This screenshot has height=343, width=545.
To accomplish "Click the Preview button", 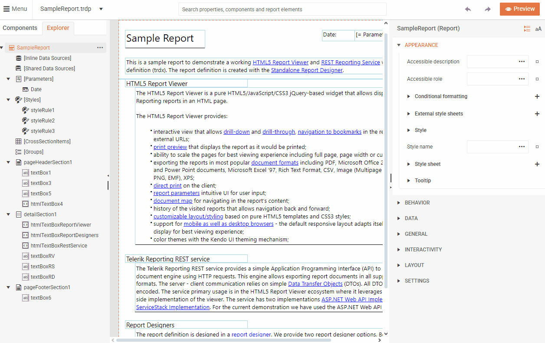I will [520, 9].
